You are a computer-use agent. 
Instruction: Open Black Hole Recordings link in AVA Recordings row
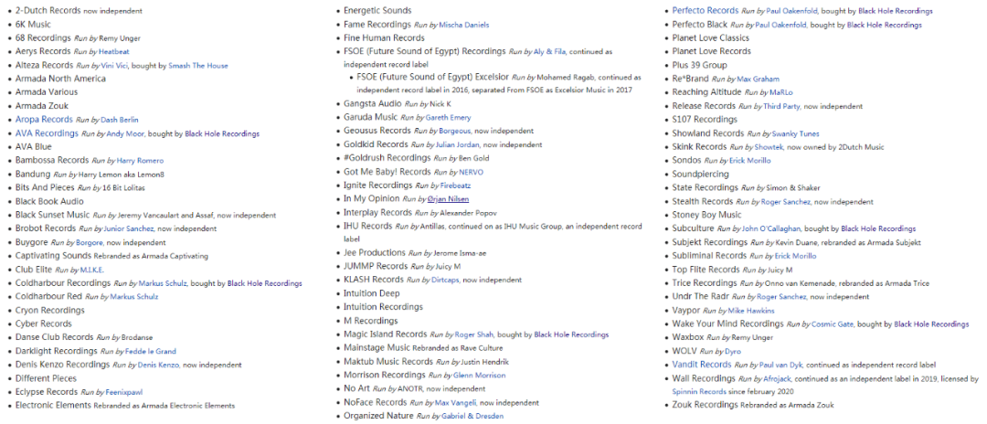pos(222,133)
